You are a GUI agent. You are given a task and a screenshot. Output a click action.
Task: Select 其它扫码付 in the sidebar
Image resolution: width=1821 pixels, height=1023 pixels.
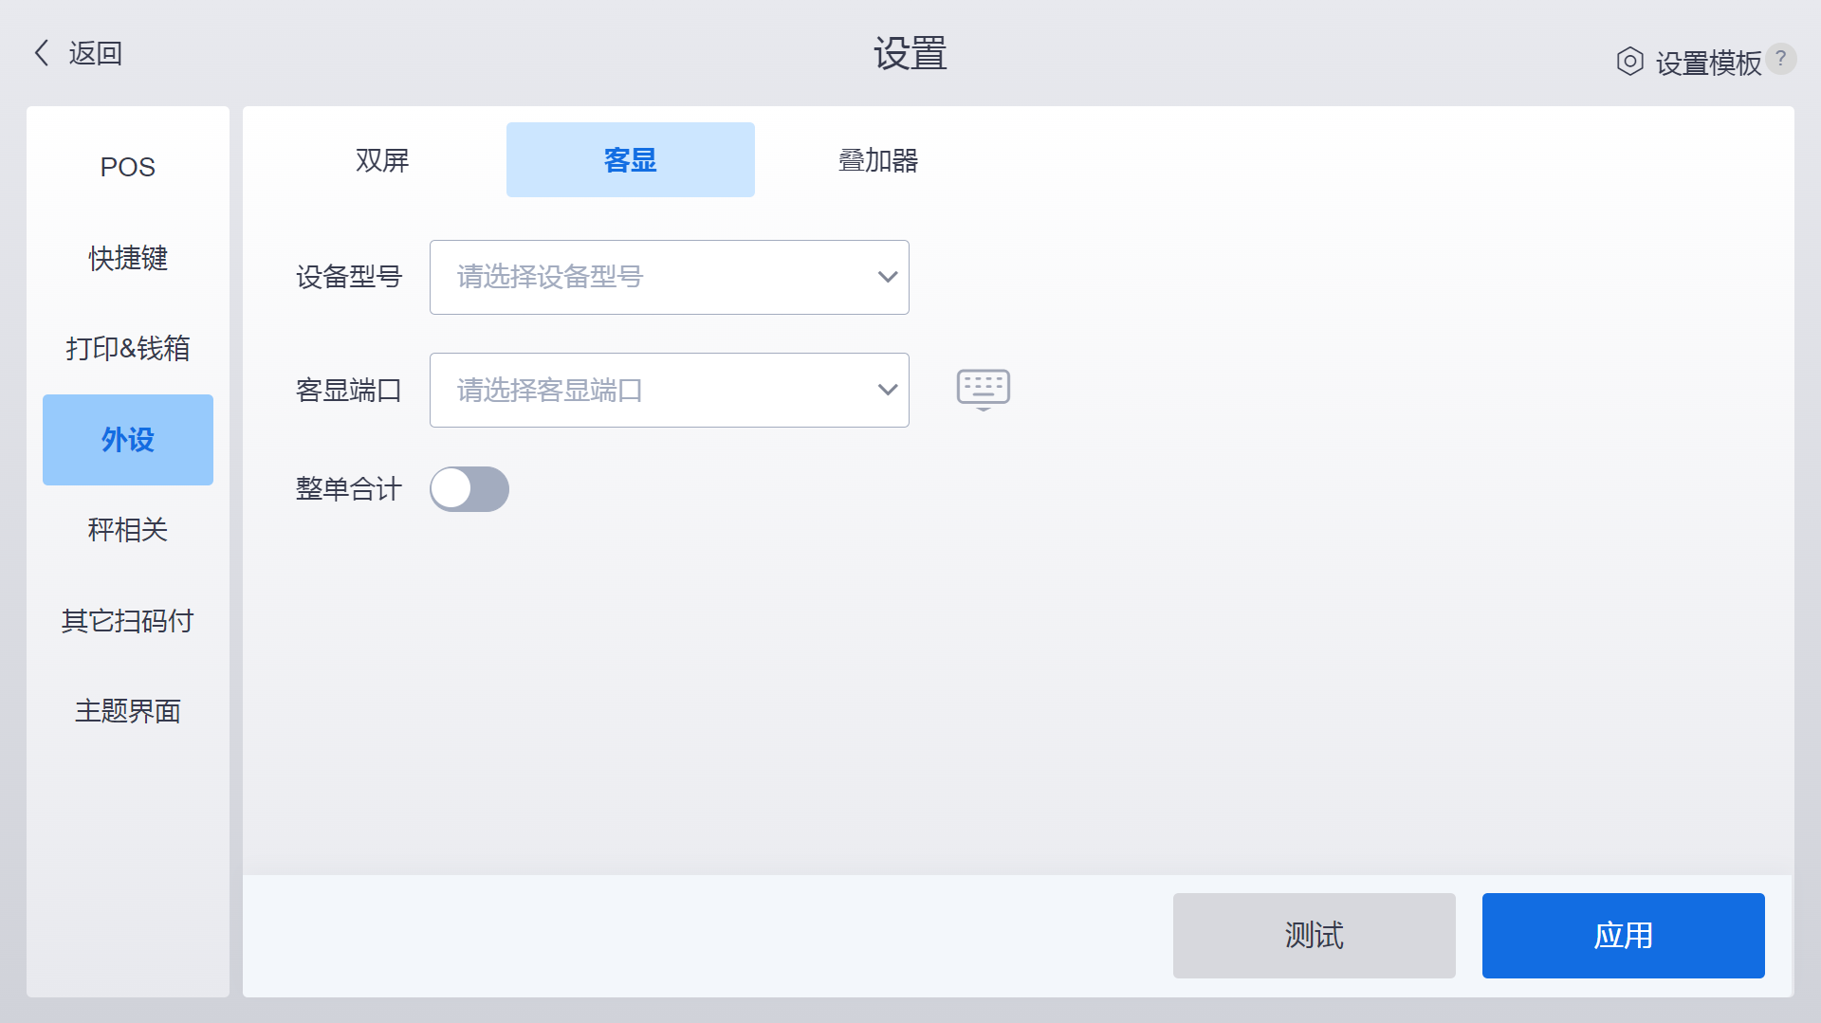[128, 621]
